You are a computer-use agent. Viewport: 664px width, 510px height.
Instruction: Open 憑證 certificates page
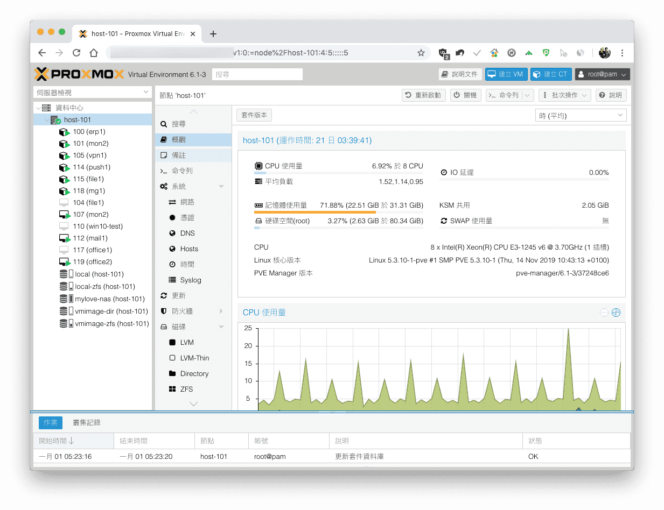point(193,217)
